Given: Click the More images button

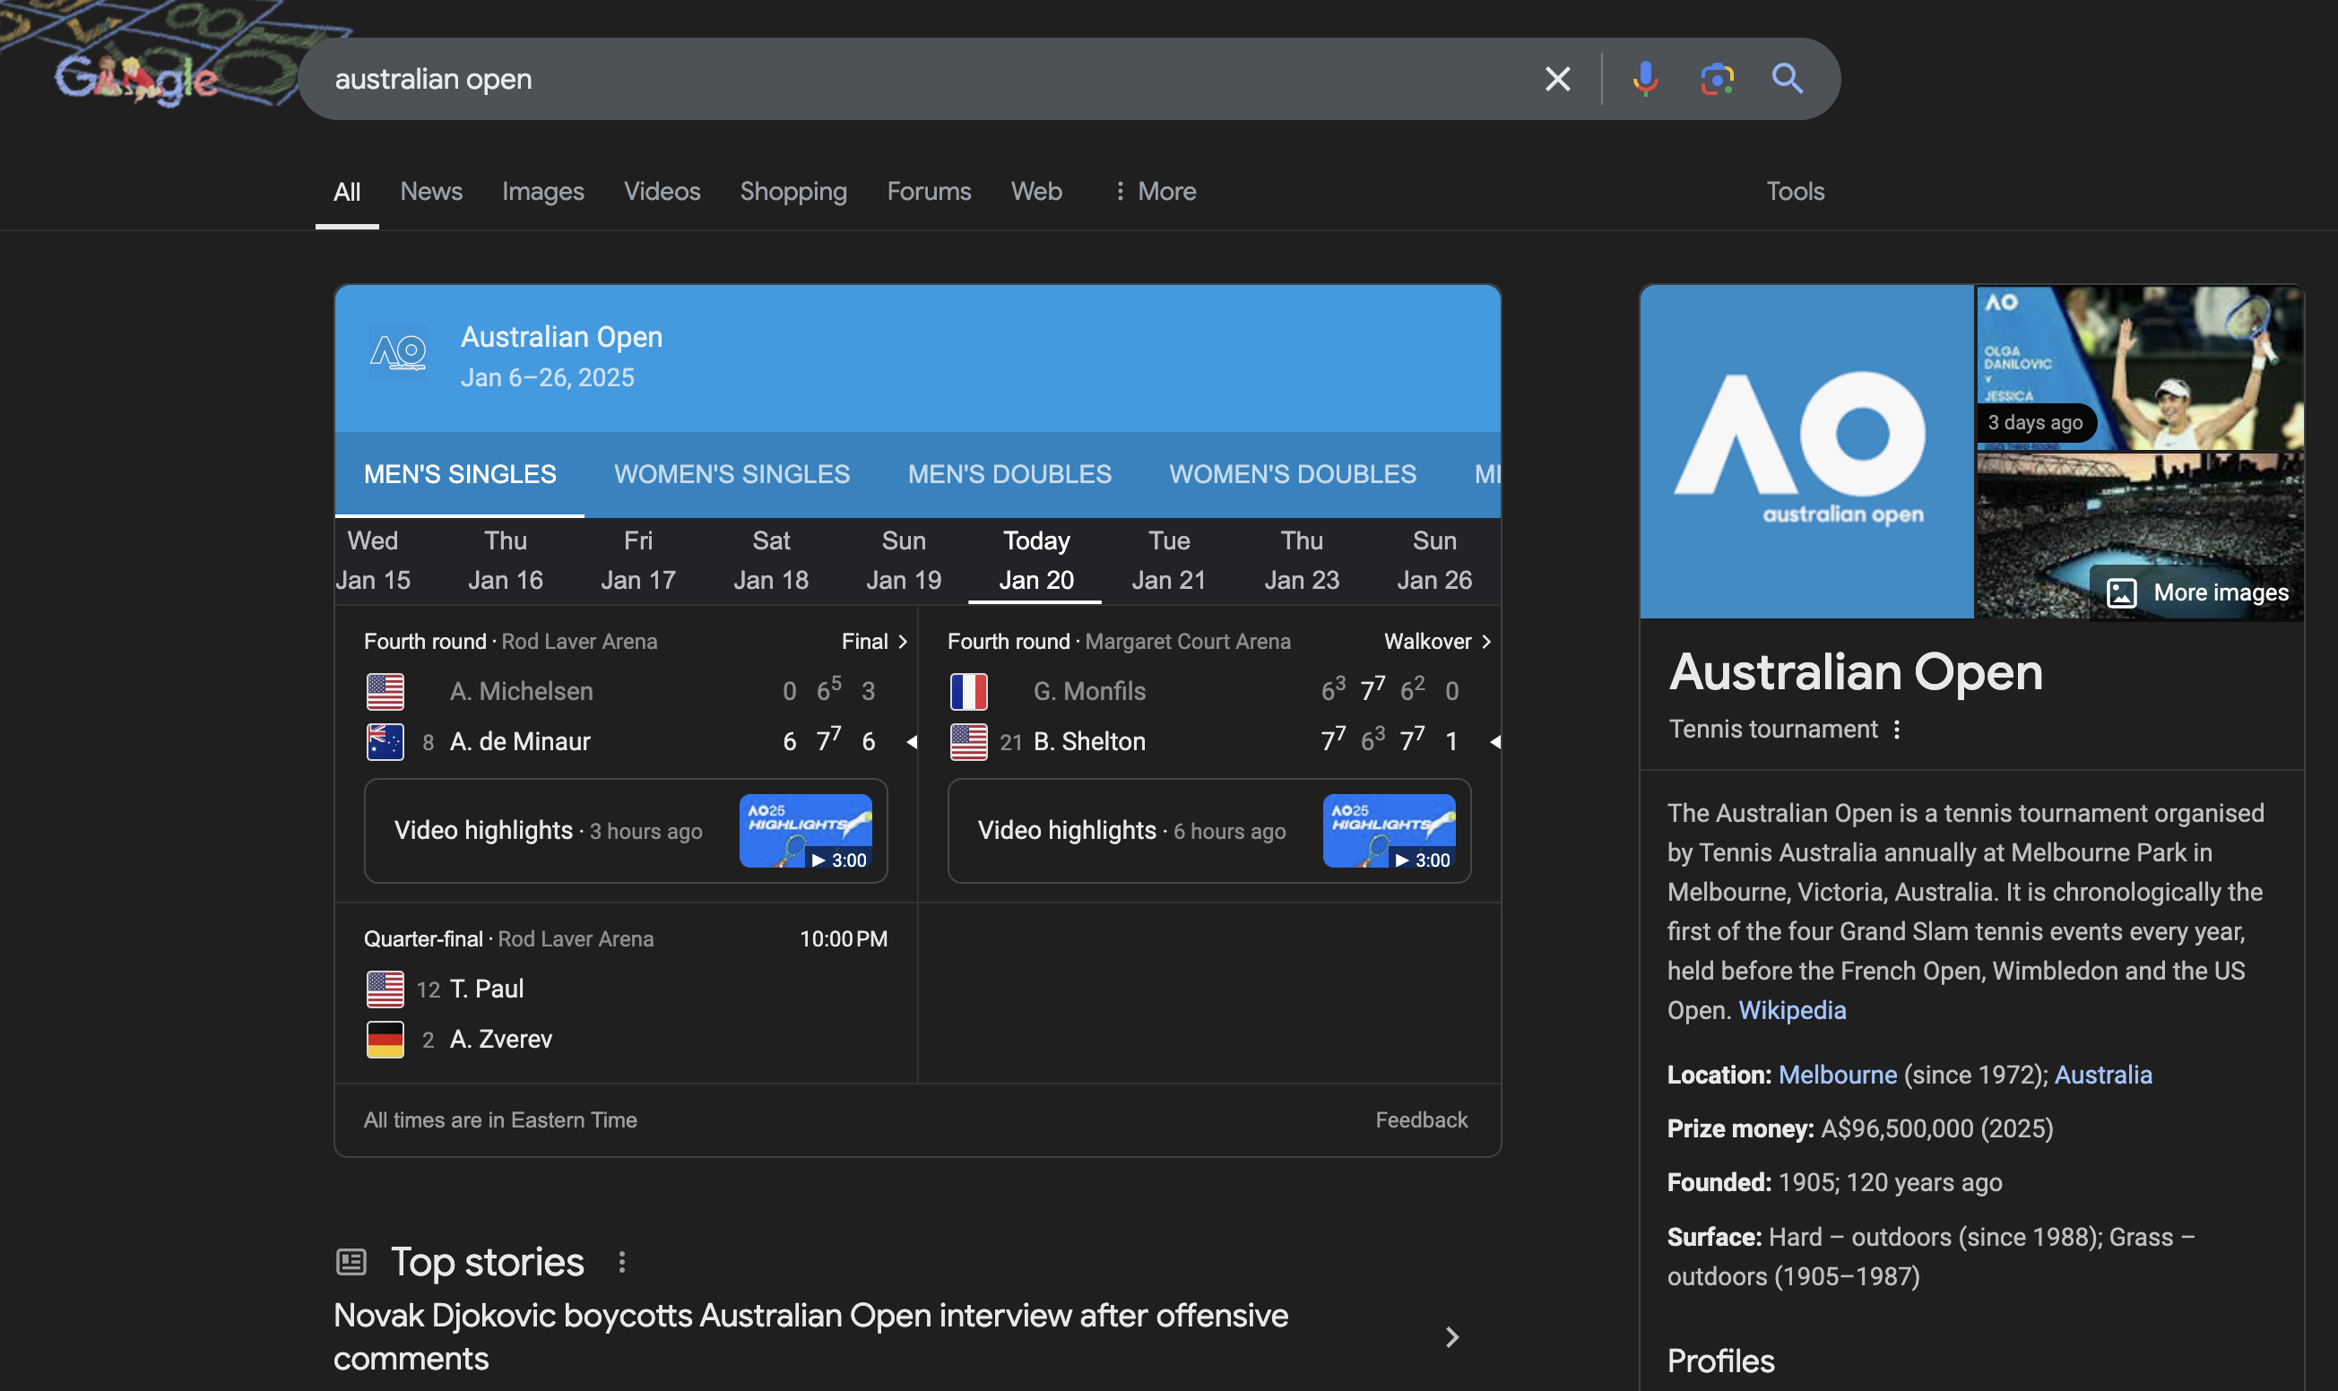Looking at the screenshot, I should tap(2197, 592).
